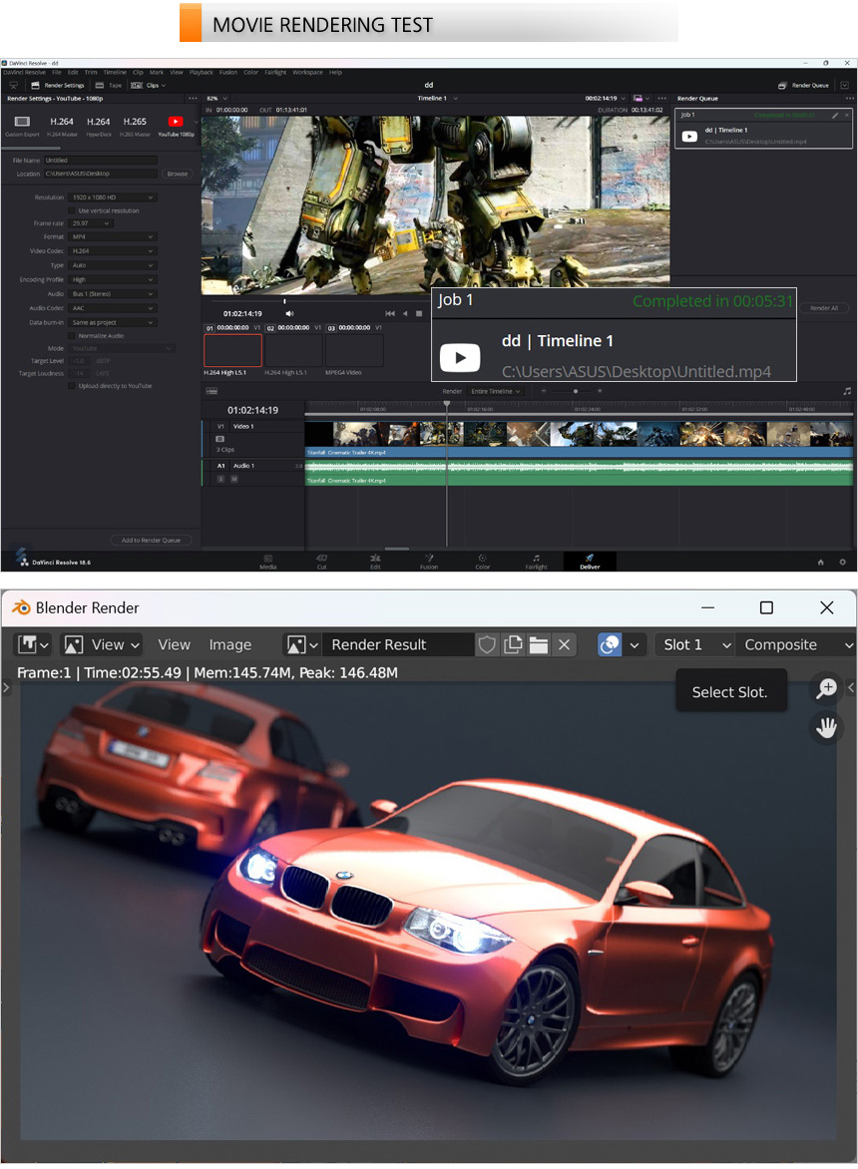858x1169 pixels.
Task: Click the Browse button next to Location
Action: [x=177, y=174]
